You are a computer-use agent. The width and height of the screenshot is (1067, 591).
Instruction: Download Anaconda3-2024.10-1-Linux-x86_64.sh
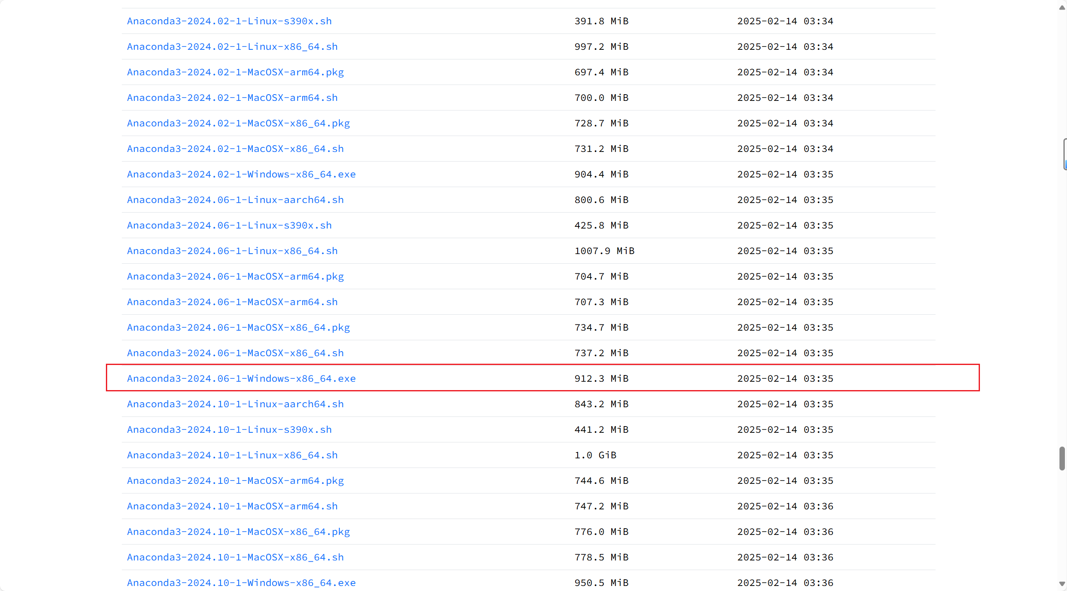click(x=232, y=455)
